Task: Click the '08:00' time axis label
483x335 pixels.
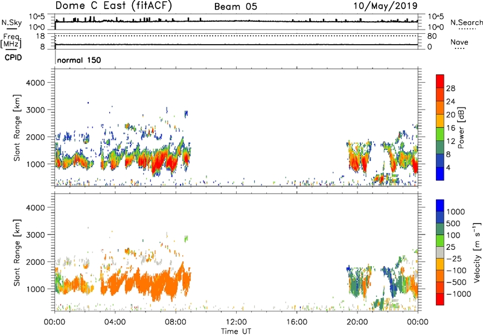Action: pyautogui.click(x=176, y=322)
